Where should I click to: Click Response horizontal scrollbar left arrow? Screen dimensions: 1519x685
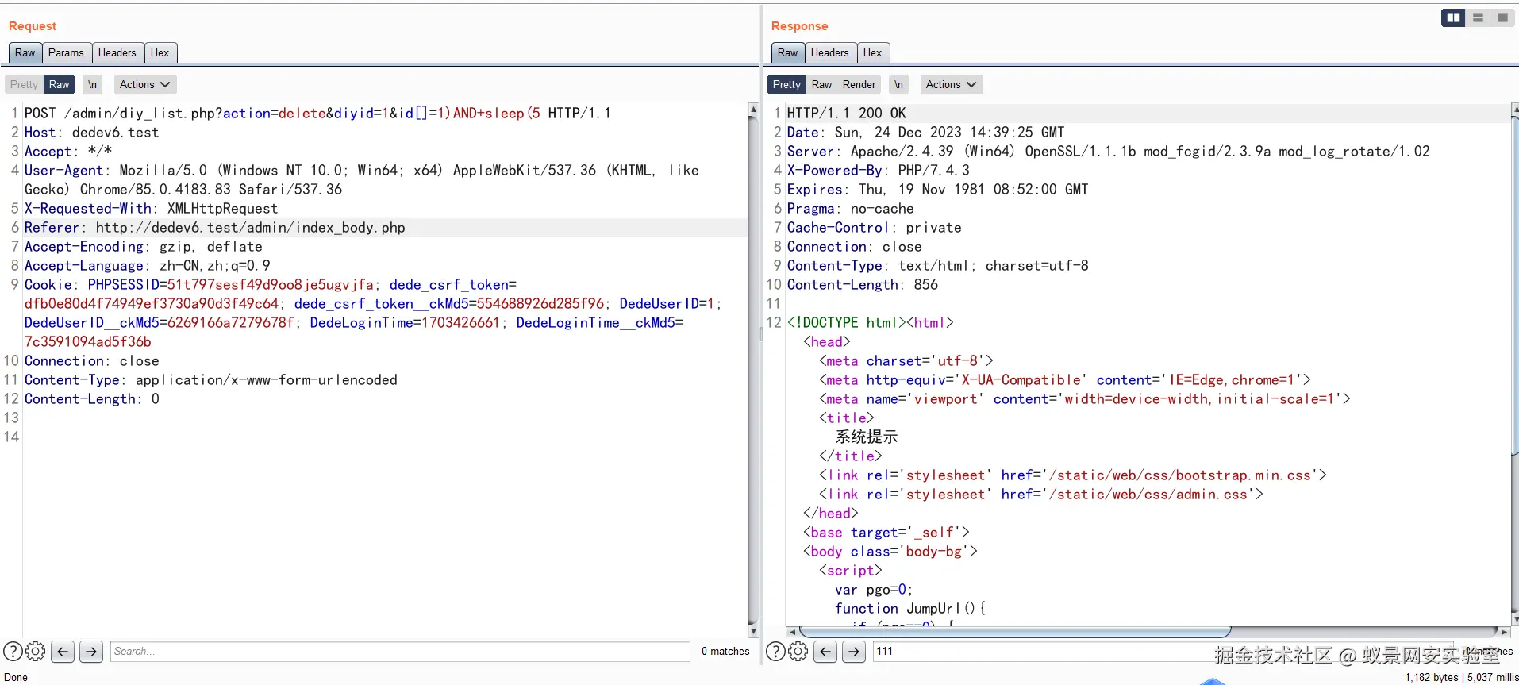pyautogui.click(x=792, y=632)
